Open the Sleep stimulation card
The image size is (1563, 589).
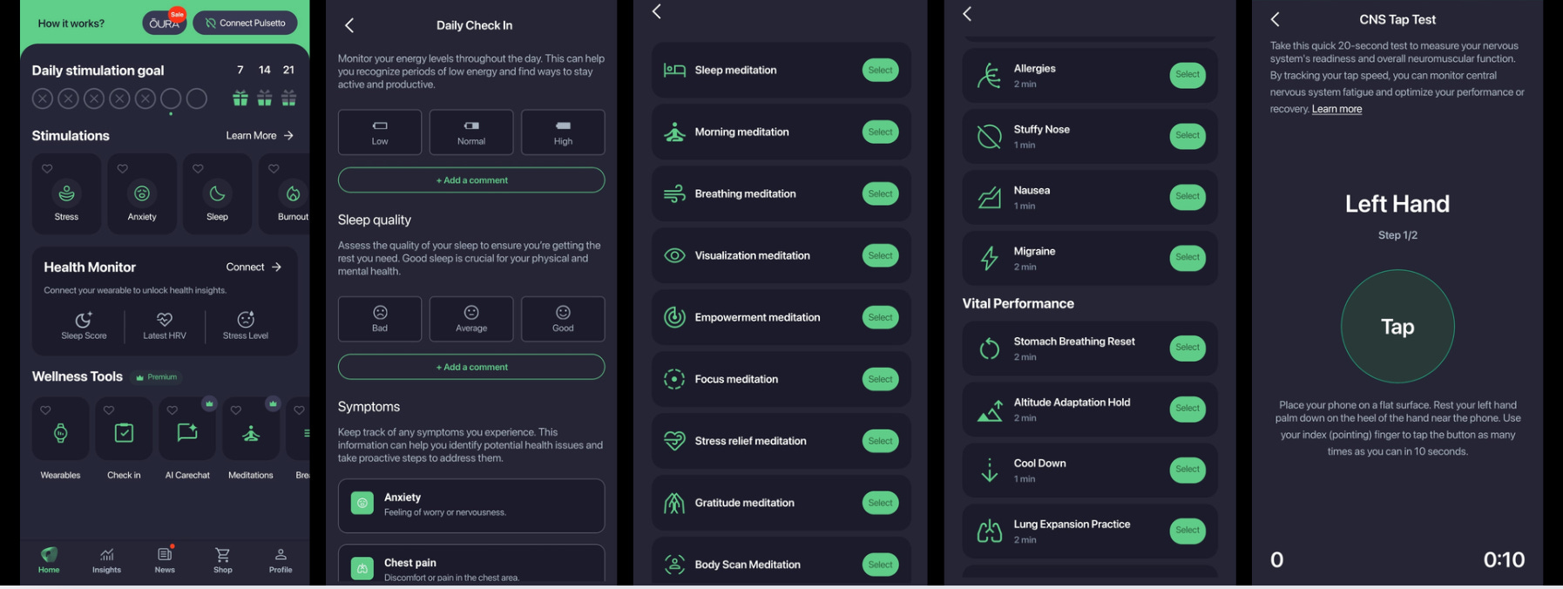[x=217, y=193]
